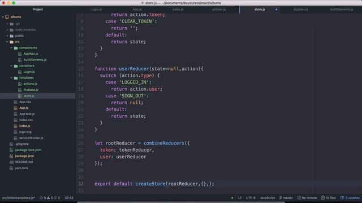
Task: Click 'token: tokenReducer,' line
Action: pyautogui.click(x=127, y=150)
